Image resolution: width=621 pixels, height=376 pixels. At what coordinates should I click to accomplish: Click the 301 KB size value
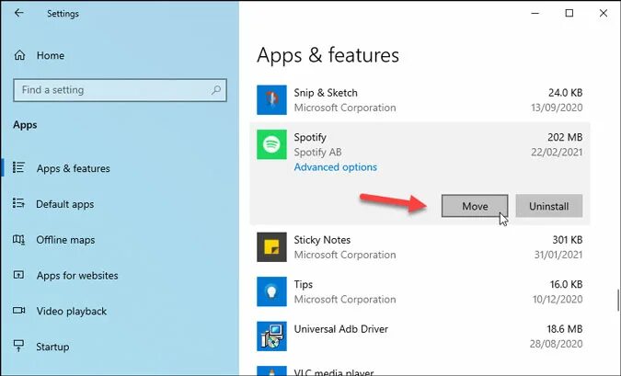pyautogui.click(x=567, y=240)
